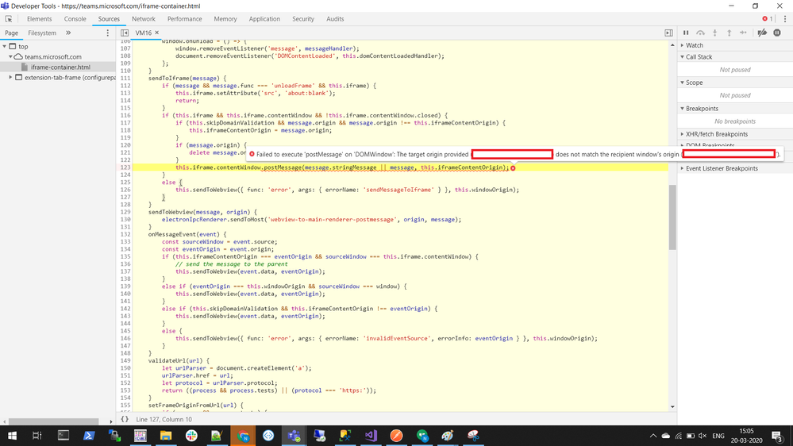Screen dimensions: 793x446
Task: Collapse the debugger sidebar pane
Action: (x=668, y=33)
